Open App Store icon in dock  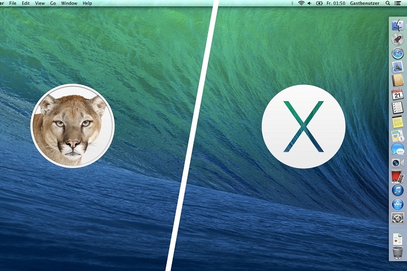[x=398, y=204]
